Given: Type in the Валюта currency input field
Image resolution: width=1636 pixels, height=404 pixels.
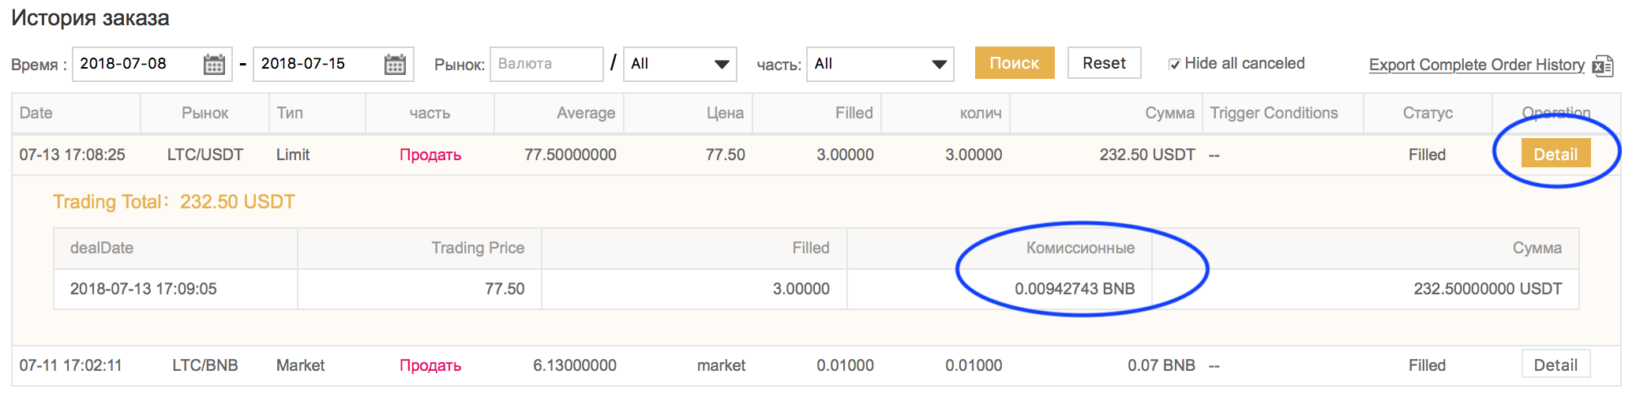Looking at the screenshot, I should tap(546, 64).
